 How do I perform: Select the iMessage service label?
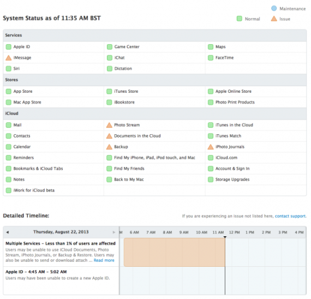22,58
